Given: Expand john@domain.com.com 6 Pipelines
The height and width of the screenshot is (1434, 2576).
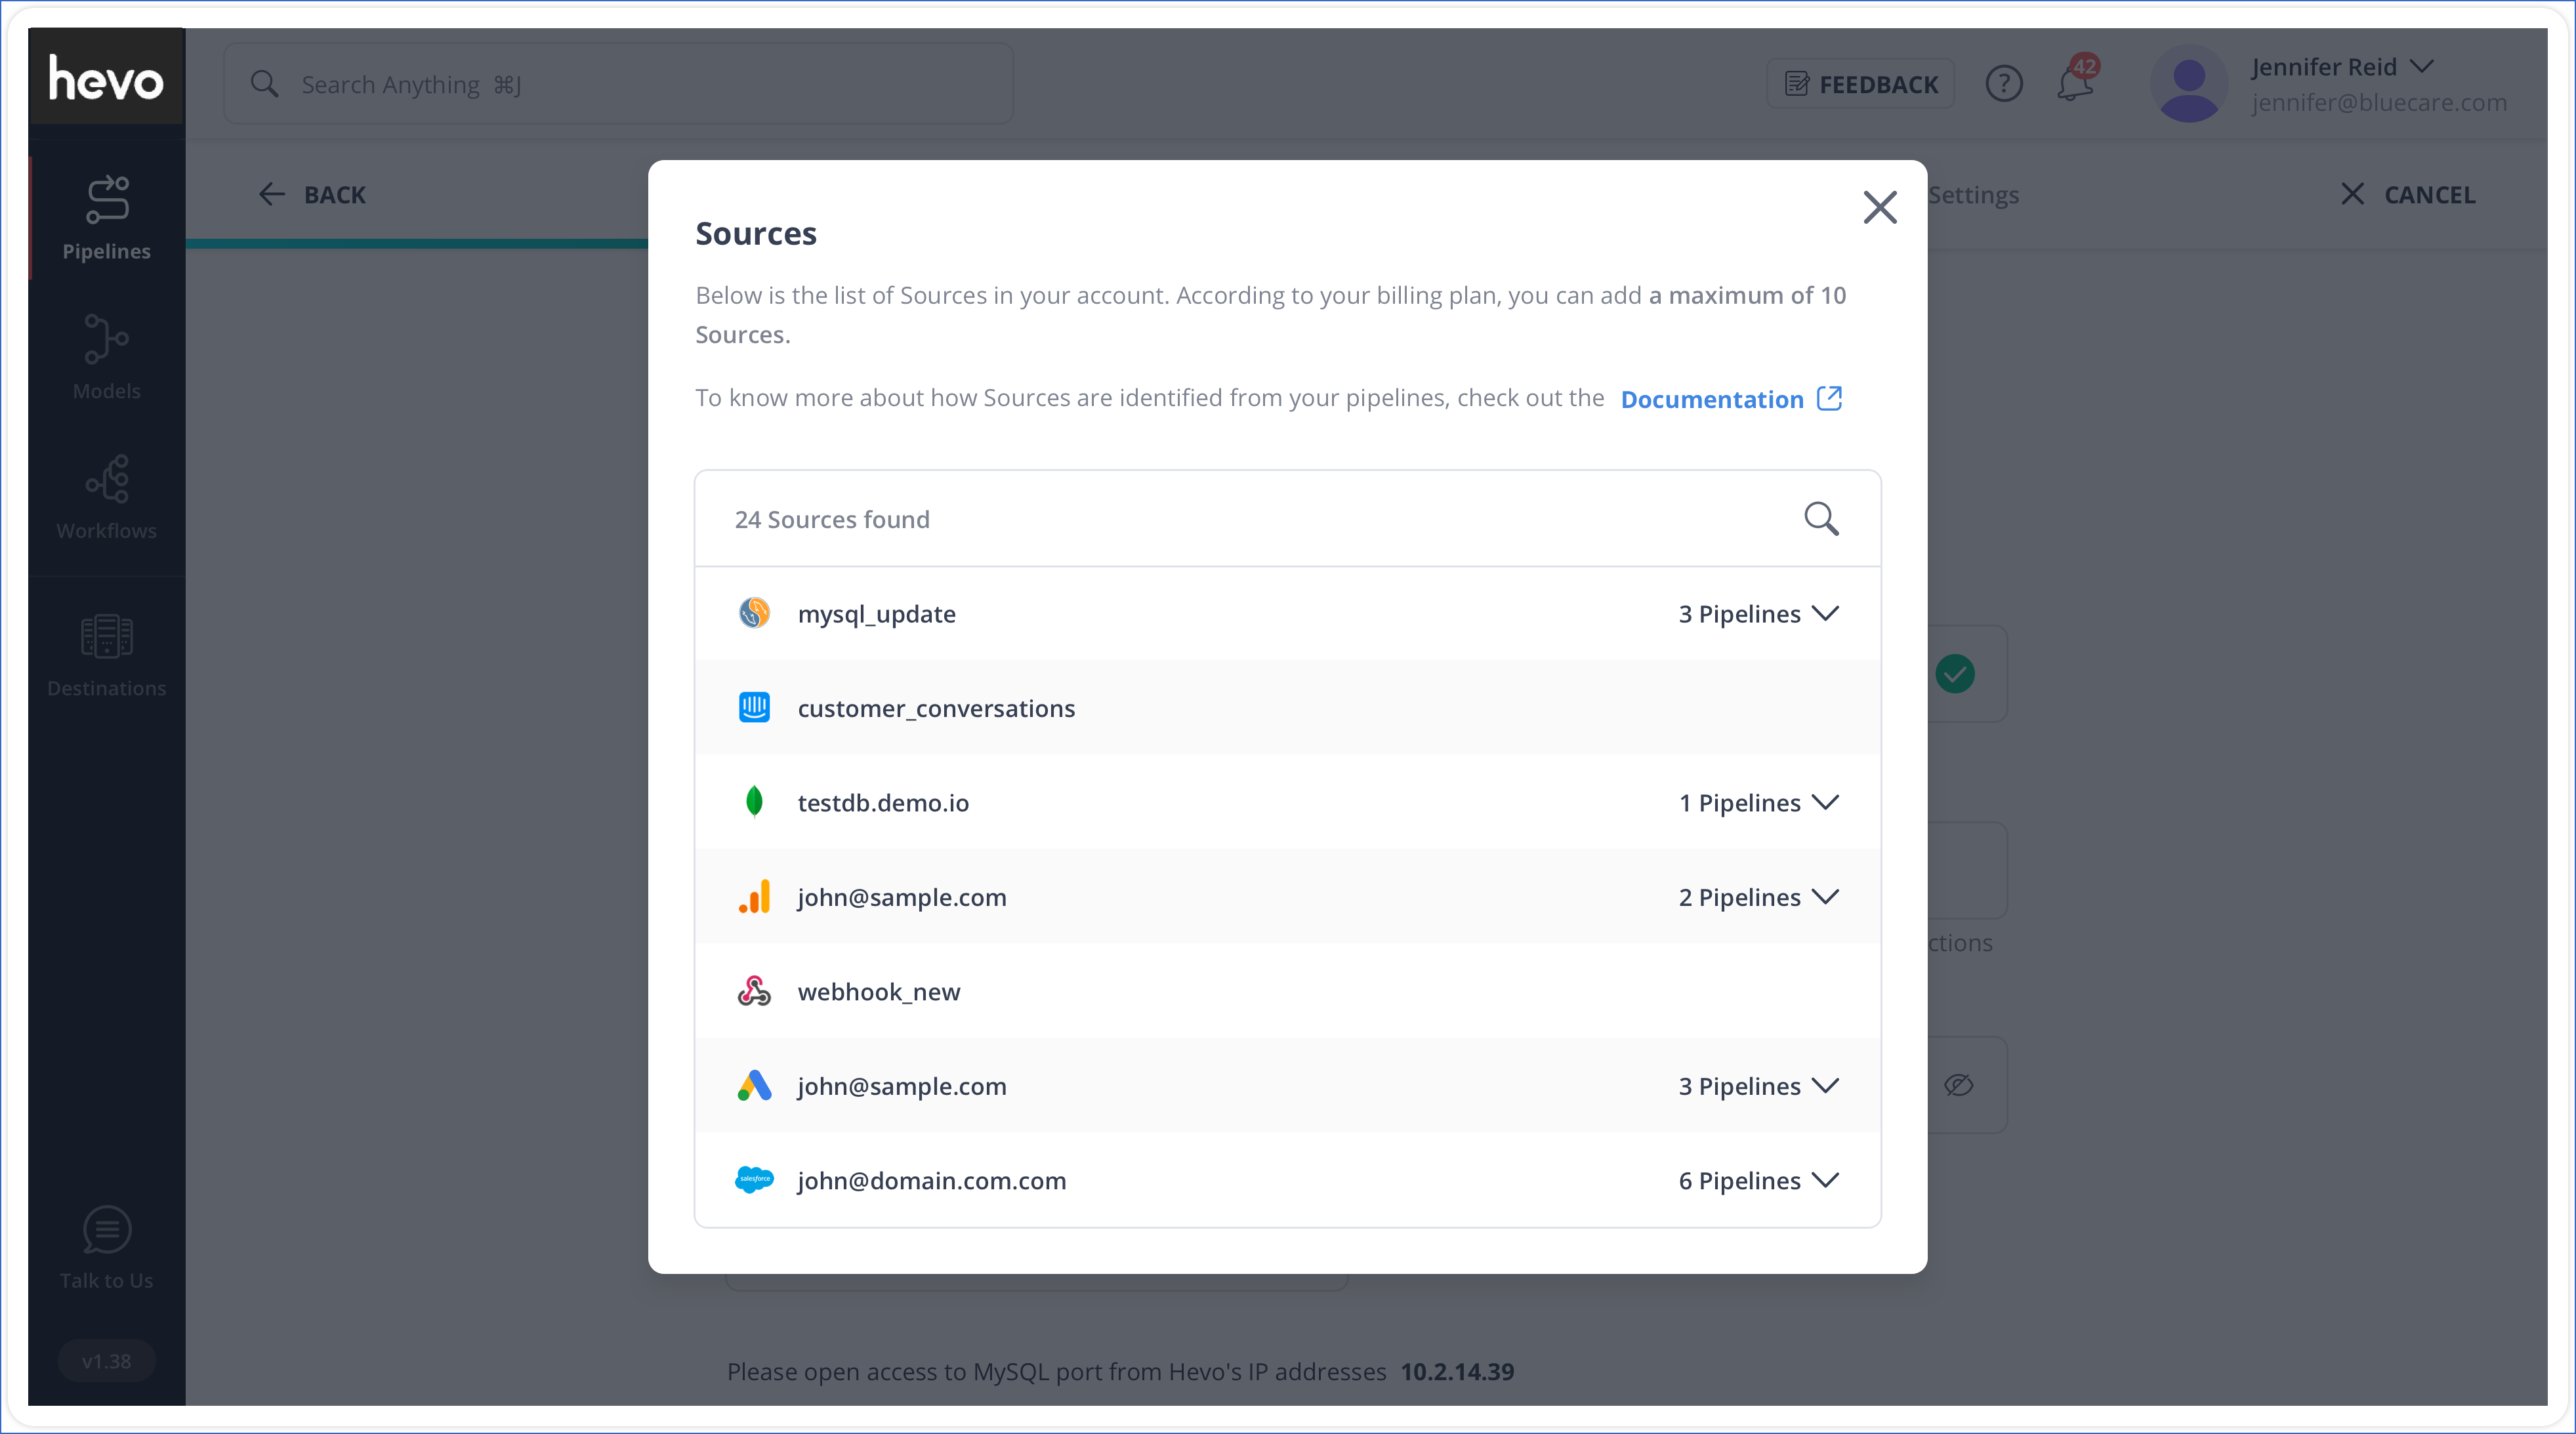Looking at the screenshot, I should (x=1758, y=1180).
